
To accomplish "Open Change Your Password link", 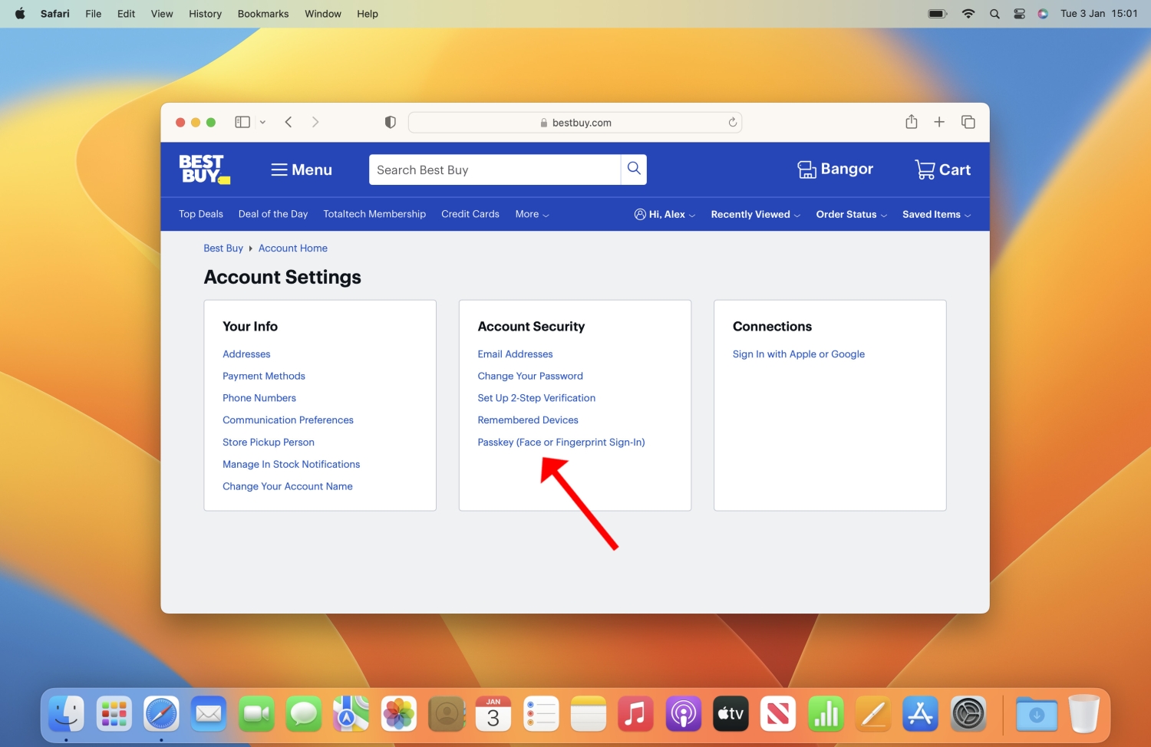I will [530, 376].
